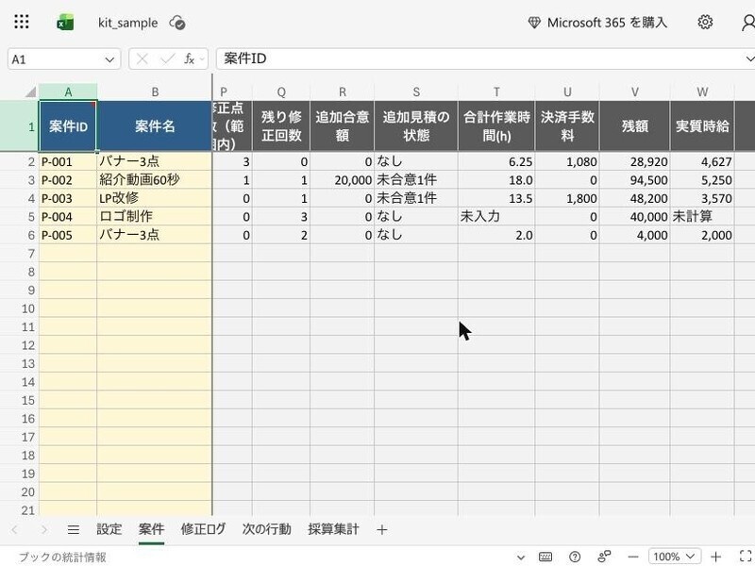This screenshot has height=566, width=755.
Task: Go to previous sheet tab arrow
Action: coord(14,530)
